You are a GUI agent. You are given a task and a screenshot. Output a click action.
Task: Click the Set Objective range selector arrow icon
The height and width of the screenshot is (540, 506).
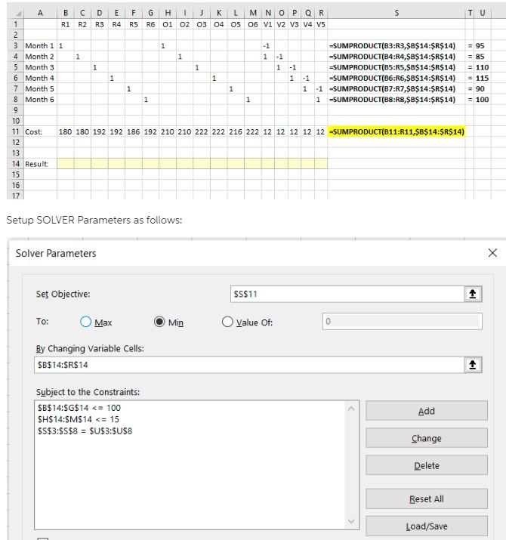pyautogui.click(x=473, y=294)
